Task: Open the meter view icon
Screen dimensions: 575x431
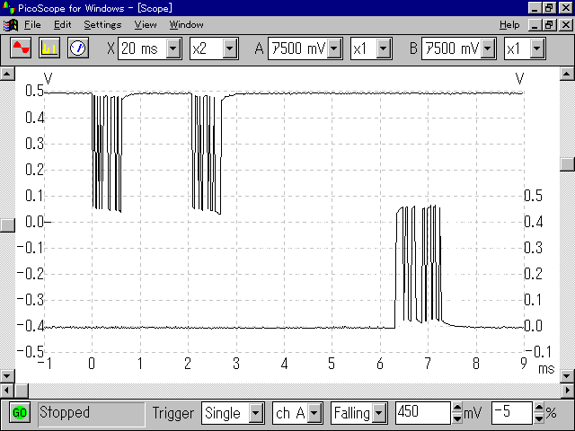Action: 78,48
